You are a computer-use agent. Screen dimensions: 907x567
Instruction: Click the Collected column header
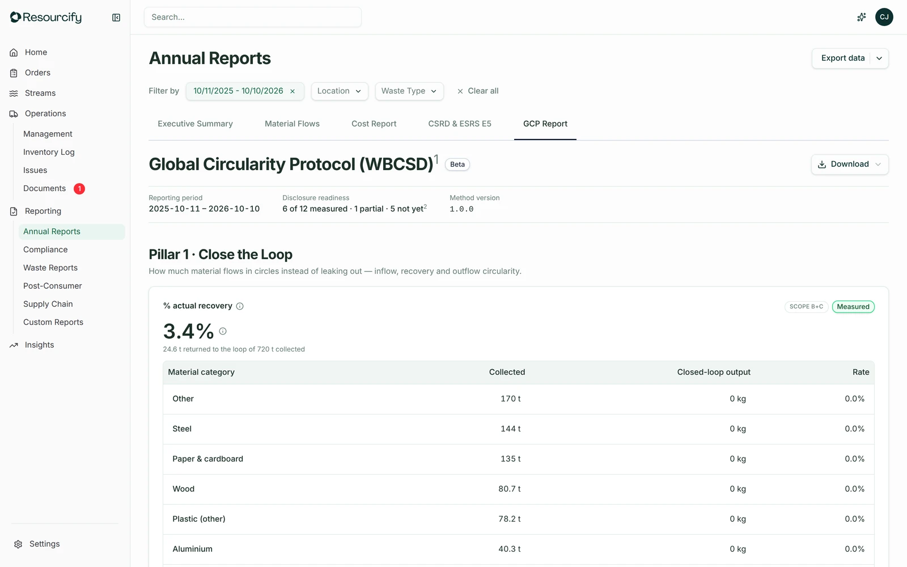tap(507, 373)
